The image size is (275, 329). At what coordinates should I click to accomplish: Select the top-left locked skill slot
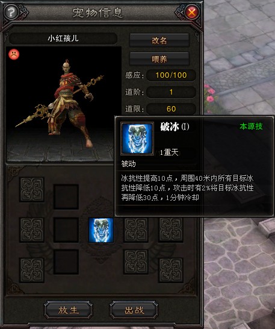coord(32,190)
